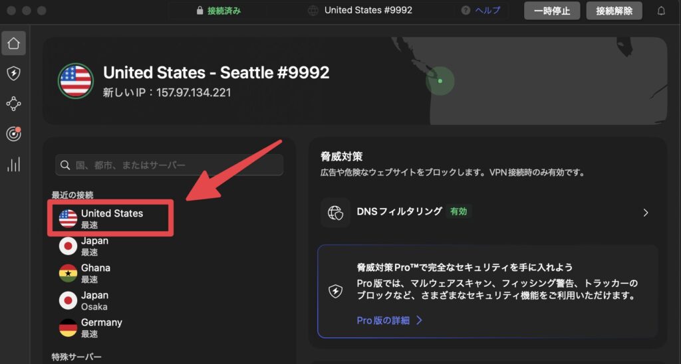The width and height of the screenshot is (681, 364).
Task: Click the chevron next to Pro版の詳細
Action: [x=419, y=320]
